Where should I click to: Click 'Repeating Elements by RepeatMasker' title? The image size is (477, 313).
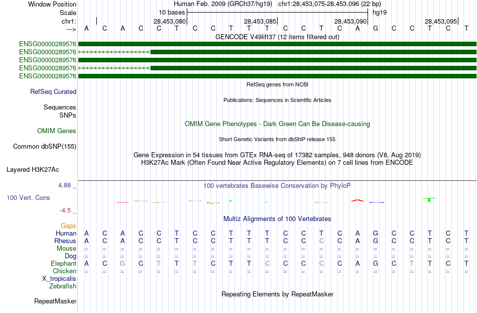277,294
